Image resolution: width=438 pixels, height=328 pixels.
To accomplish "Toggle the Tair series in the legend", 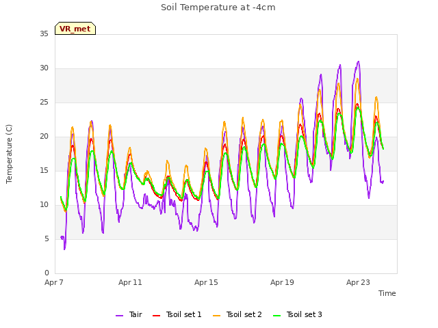I will [x=129, y=314].
